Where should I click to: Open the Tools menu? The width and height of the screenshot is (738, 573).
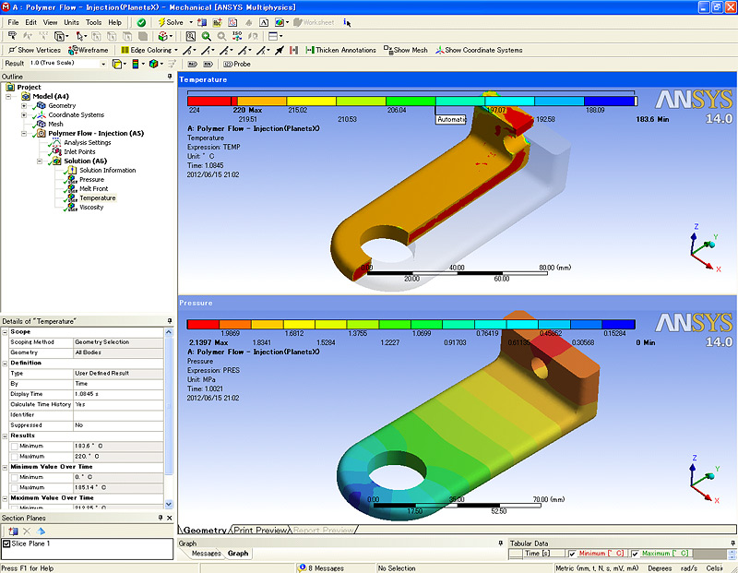point(93,22)
